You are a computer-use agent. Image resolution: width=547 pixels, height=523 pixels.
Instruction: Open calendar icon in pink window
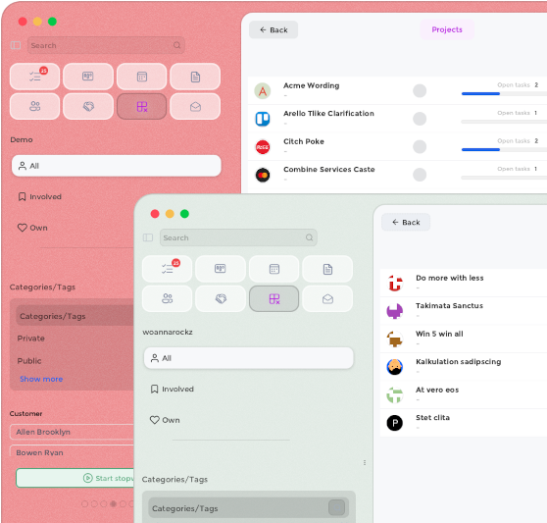pyautogui.click(x=141, y=77)
